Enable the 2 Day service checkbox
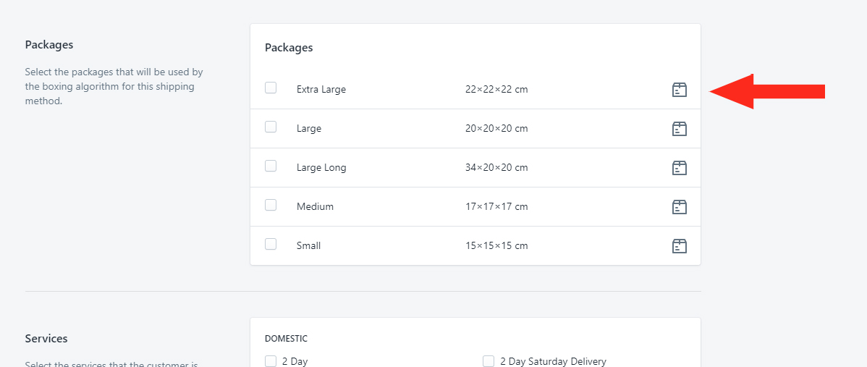 pyautogui.click(x=271, y=361)
